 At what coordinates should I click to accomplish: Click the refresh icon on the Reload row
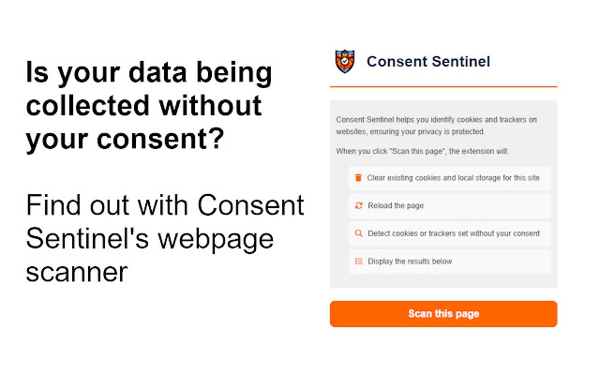[358, 205]
